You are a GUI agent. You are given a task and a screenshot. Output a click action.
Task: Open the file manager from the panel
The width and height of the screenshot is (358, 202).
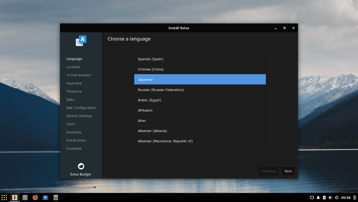coord(25,197)
